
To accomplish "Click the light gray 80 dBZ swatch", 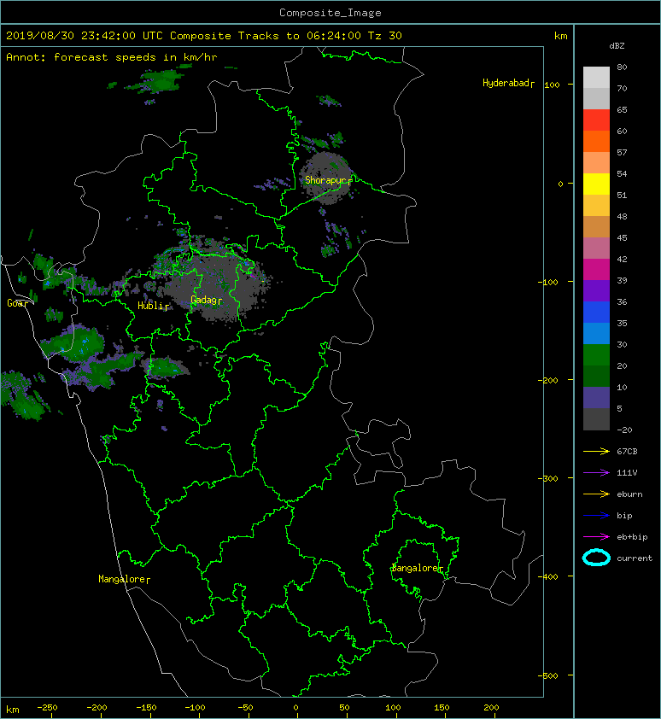I will [596, 78].
